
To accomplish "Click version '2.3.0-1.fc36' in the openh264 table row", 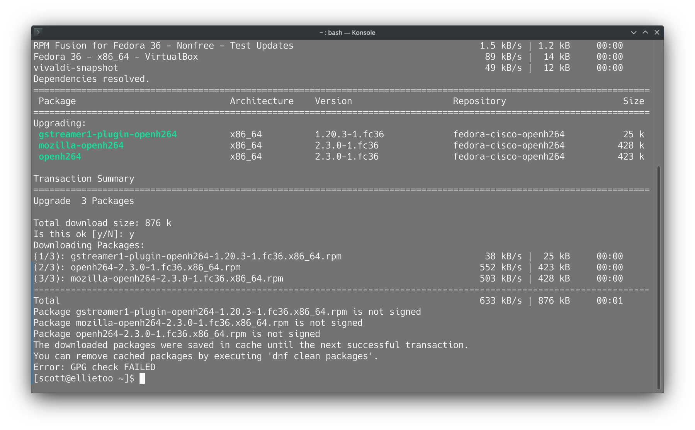I will (x=347, y=157).
